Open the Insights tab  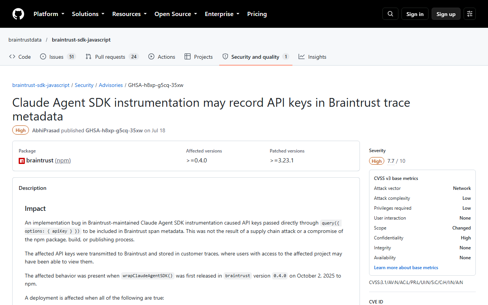coord(312,56)
